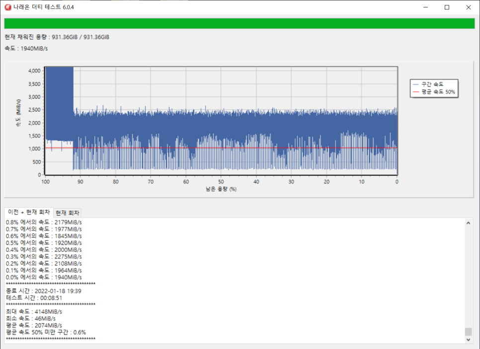
Task: Close the 나래온 더티 테스트 window
Action: tap(469, 7)
